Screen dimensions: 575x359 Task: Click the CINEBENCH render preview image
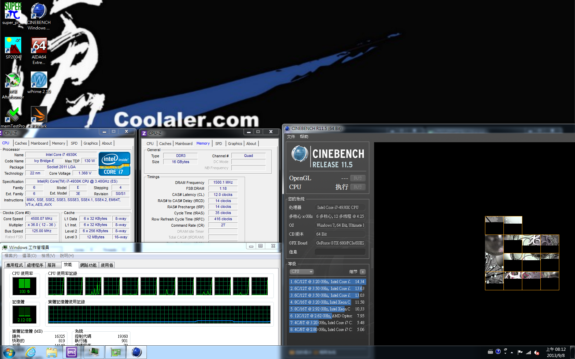522,253
